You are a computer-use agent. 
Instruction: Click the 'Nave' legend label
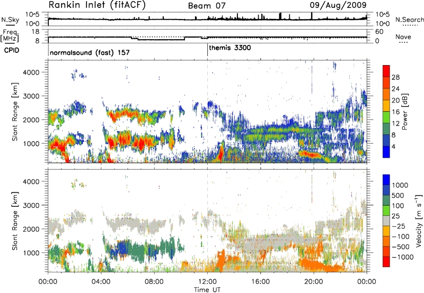pyautogui.click(x=403, y=37)
